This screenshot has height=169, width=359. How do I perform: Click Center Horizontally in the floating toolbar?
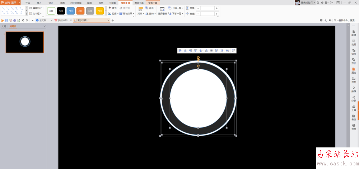pos(185,51)
